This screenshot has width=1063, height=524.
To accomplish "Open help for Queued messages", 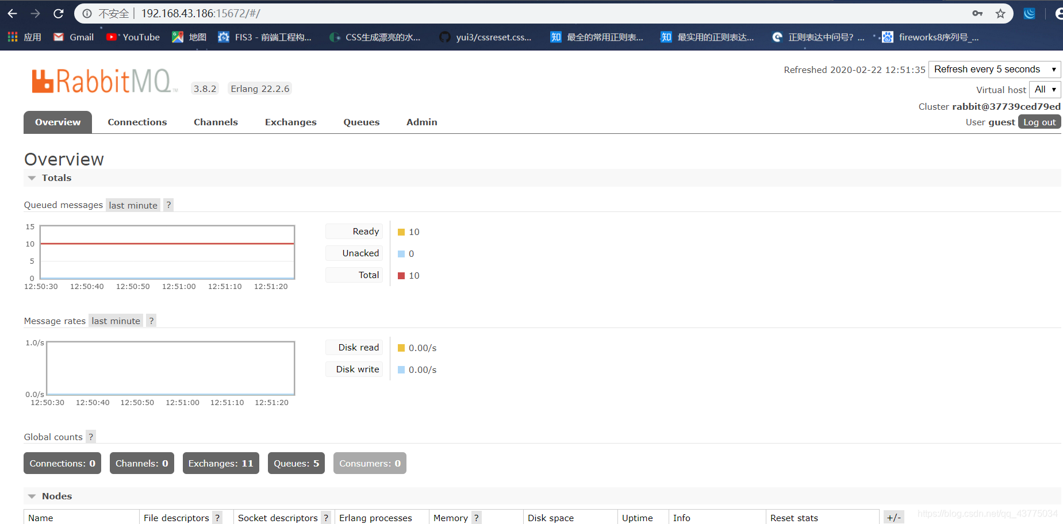I will (x=168, y=205).
